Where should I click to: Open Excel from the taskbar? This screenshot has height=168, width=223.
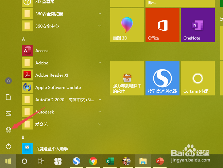click(x=110, y=161)
